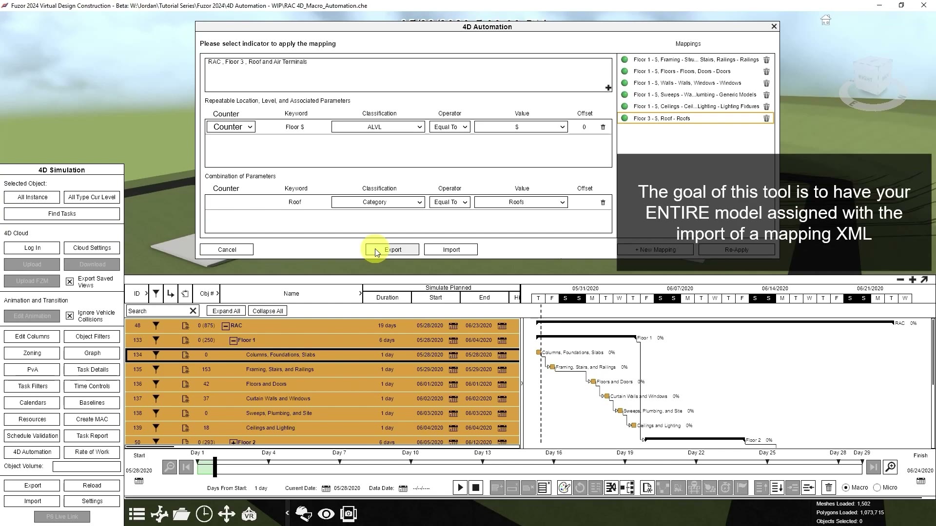Click the Export button in 4D Automation
Viewport: 936px width, 526px height.
click(392, 249)
